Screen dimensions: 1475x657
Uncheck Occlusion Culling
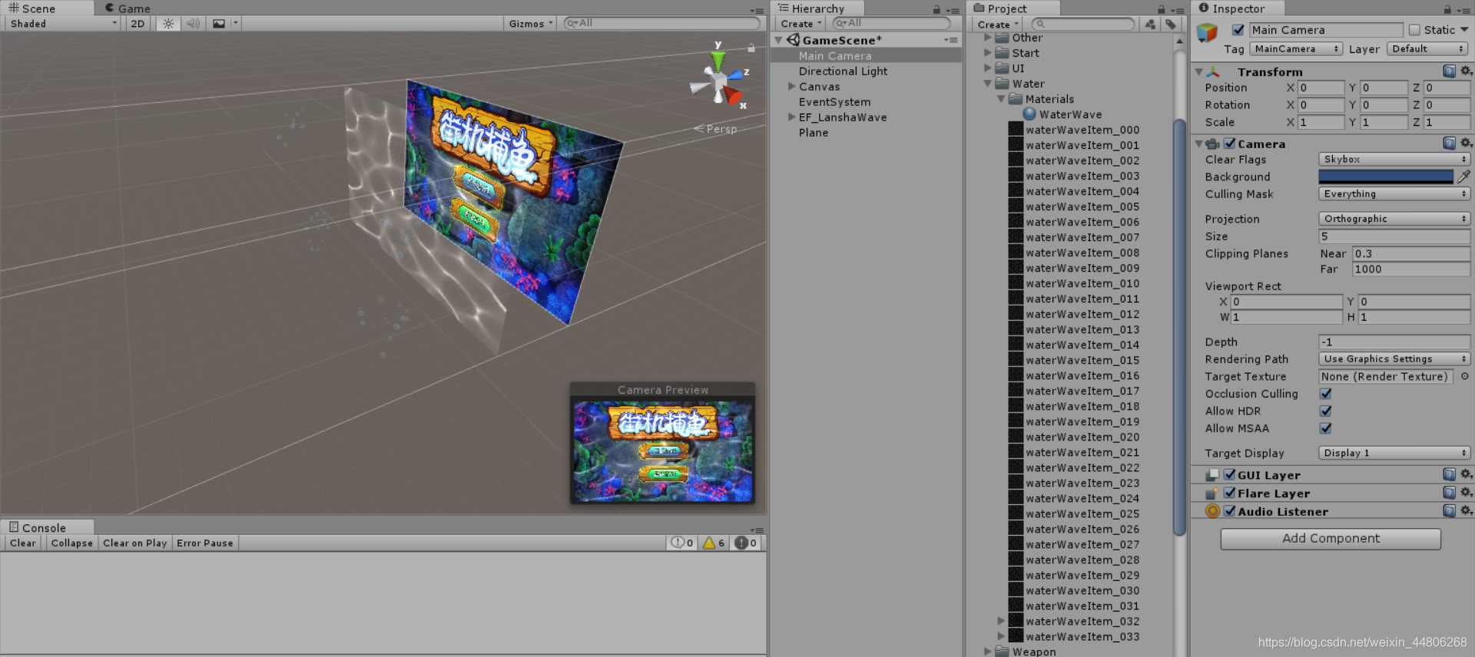(1326, 394)
